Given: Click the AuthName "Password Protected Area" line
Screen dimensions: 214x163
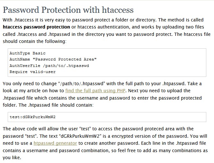Looking at the screenshot, I should 53,59.
